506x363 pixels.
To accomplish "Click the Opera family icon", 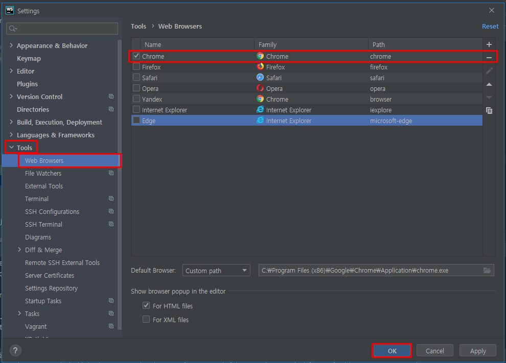I will [x=260, y=88].
